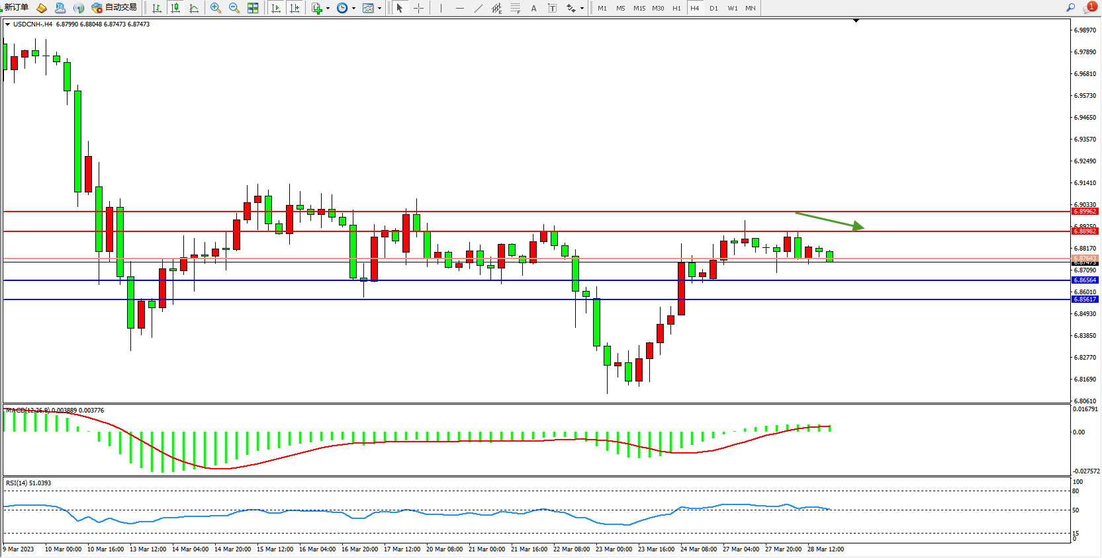Select the text label tool
The width and height of the screenshot is (1102, 558).
[534, 8]
